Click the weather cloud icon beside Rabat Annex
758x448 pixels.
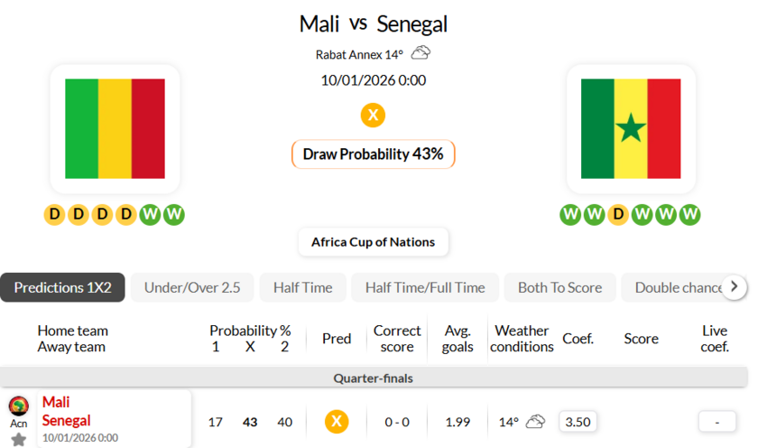pyautogui.click(x=421, y=53)
